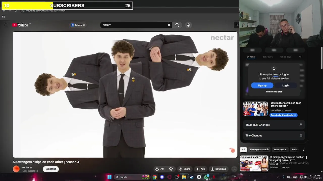Screen dimensions: 323x181
Task: Open the nectar channel name link
Action: (x=25, y=167)
